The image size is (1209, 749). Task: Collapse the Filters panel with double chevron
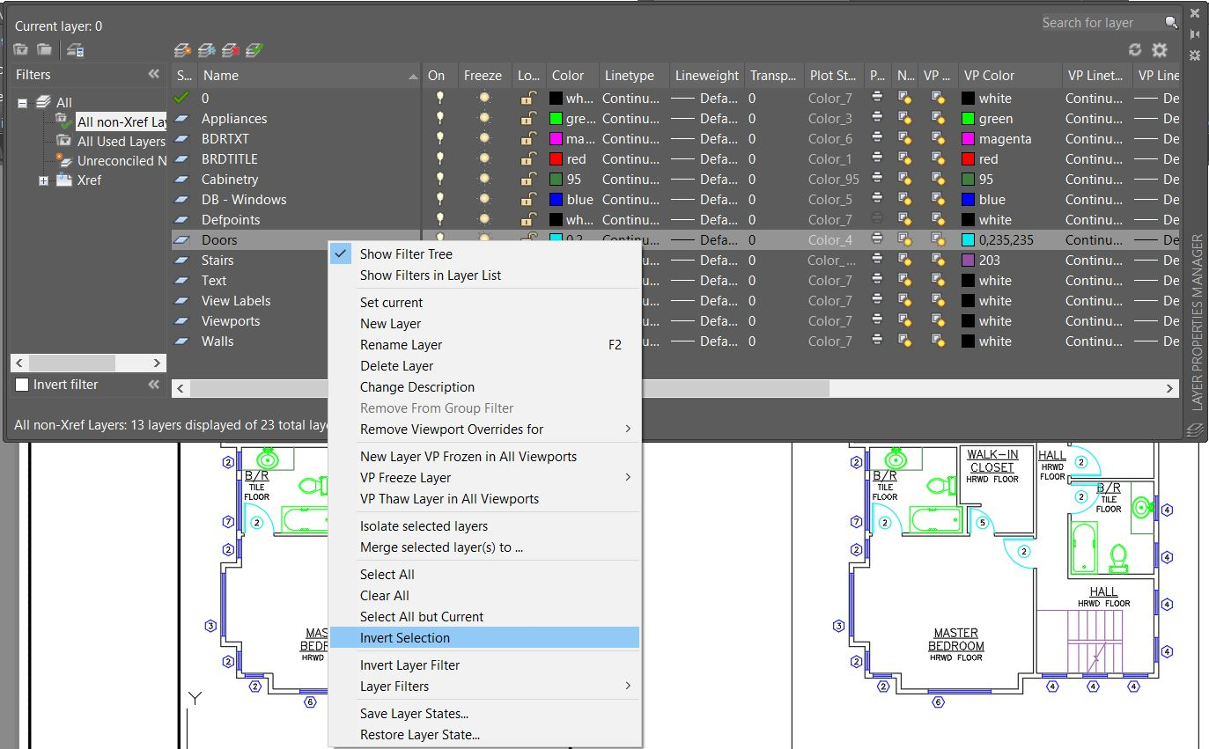[154, 75]
